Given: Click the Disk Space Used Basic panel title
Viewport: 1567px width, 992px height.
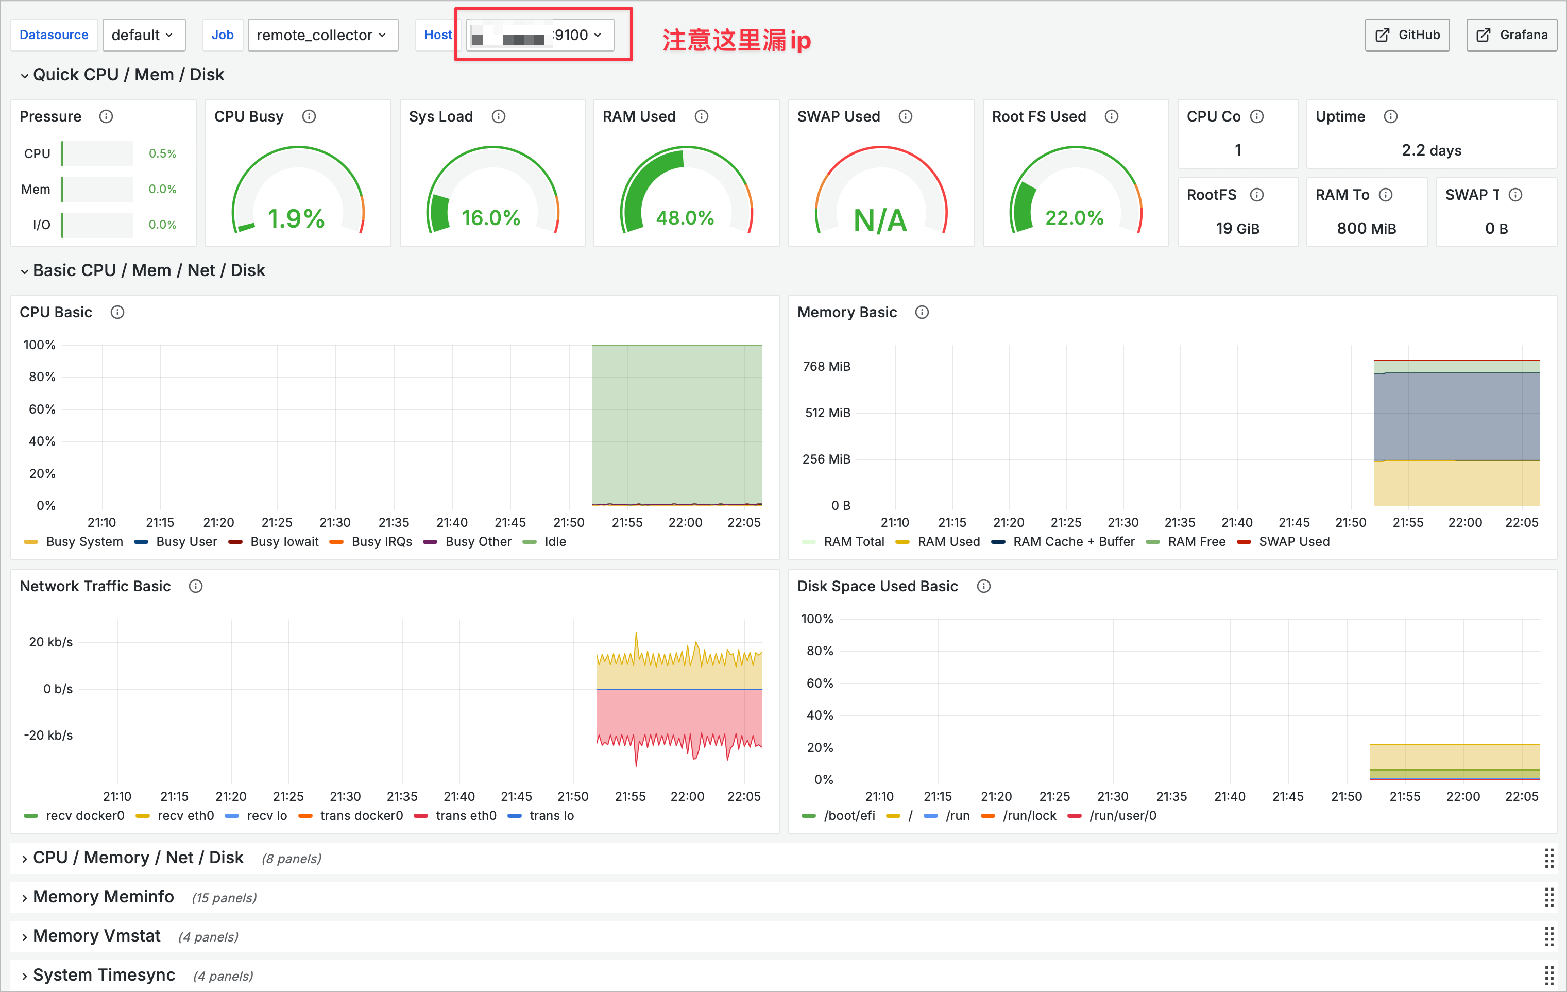Looking at the screenshot, I should pyautogui.click(x=877, y=586).
